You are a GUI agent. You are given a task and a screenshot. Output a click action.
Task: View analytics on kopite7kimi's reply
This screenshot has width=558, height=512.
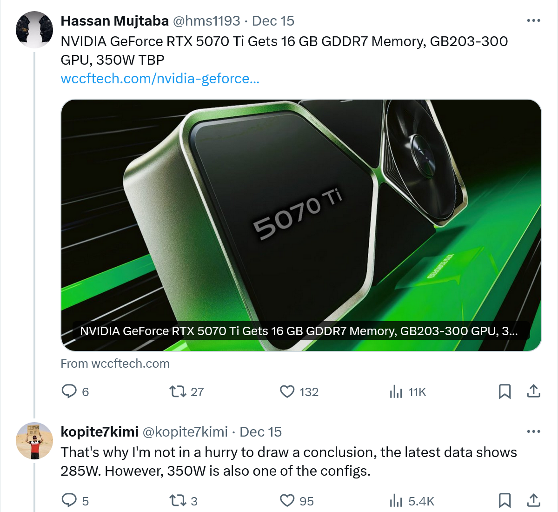point(396,501)
